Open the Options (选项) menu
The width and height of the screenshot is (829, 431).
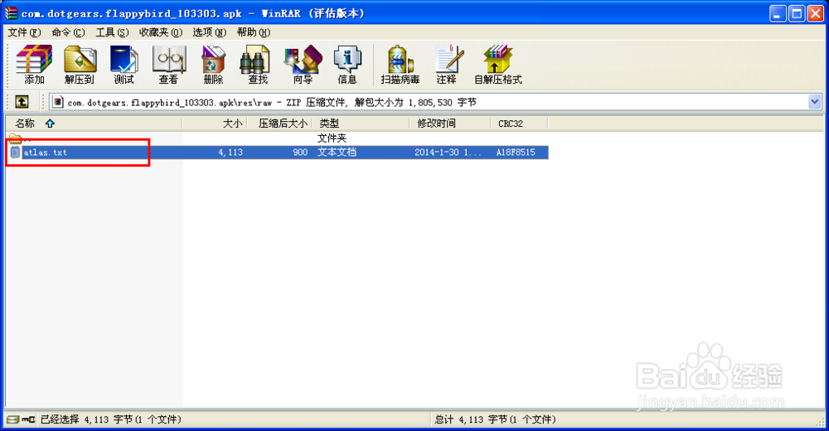[210, 32]
